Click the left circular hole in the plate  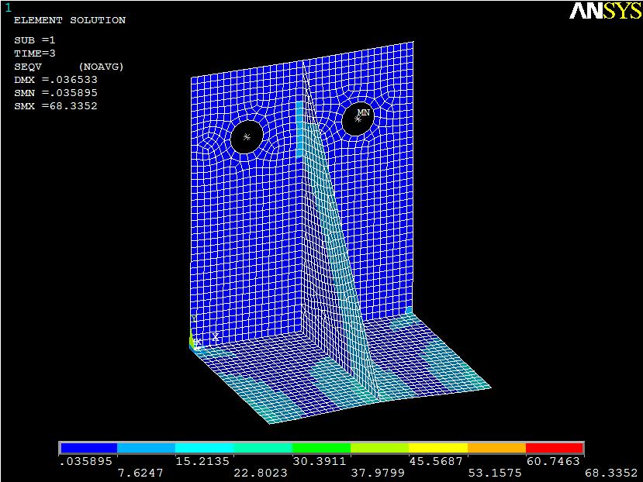tap(247, 137)
